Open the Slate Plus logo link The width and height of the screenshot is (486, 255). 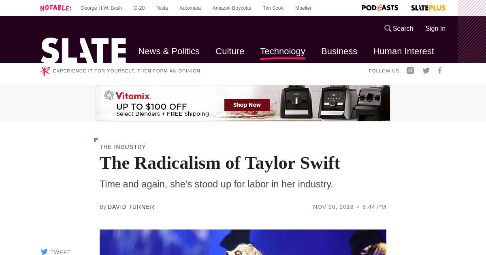428,8
